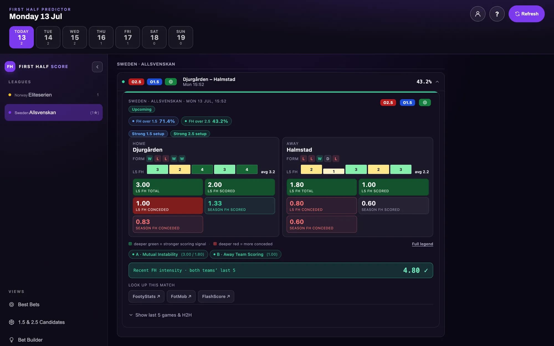The image size is (554, 346).
Task: Select Sweden Allsvenskan league
Action: (x=53, y=112)
